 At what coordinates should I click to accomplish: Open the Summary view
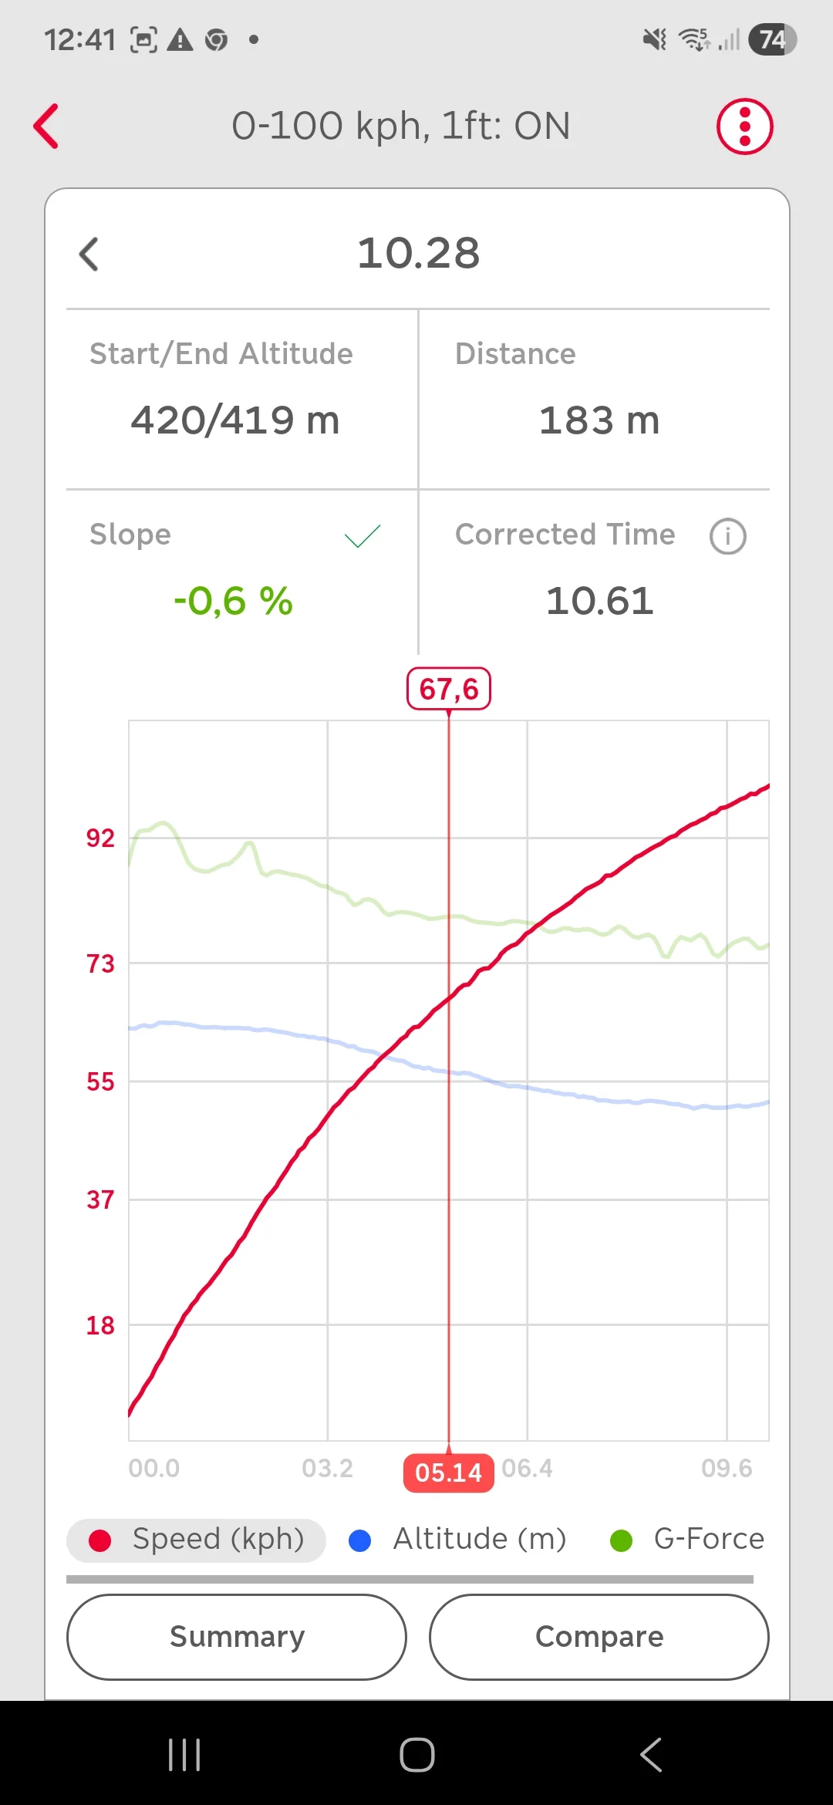pos(237,1637)
